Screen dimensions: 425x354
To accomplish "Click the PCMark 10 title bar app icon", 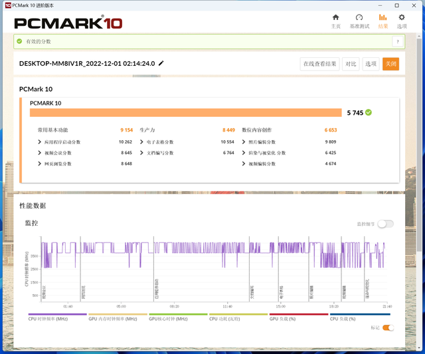I will (8, 5).
